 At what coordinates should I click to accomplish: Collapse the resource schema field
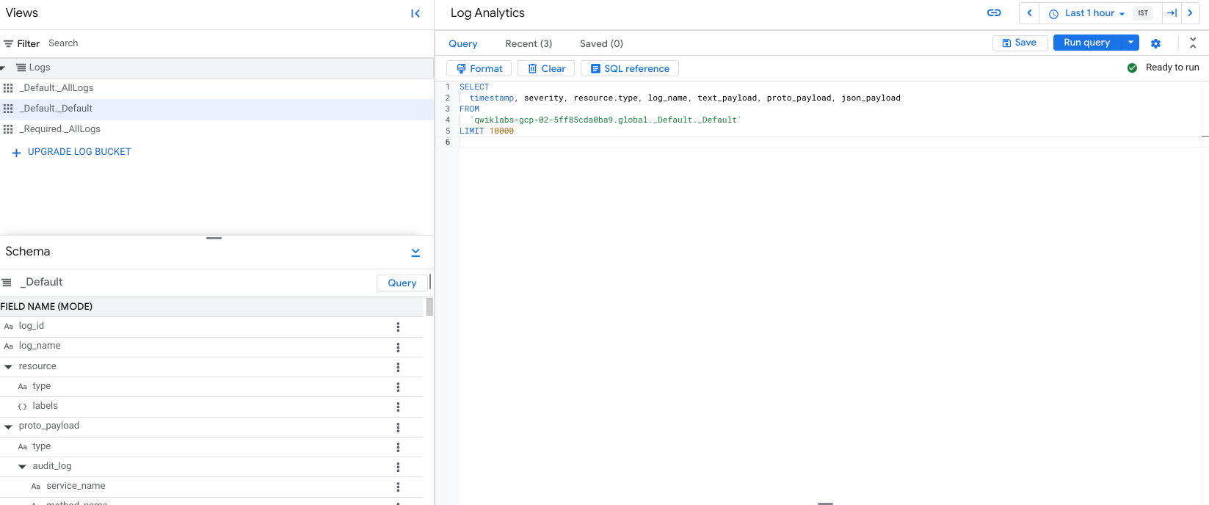click(8, 367)
